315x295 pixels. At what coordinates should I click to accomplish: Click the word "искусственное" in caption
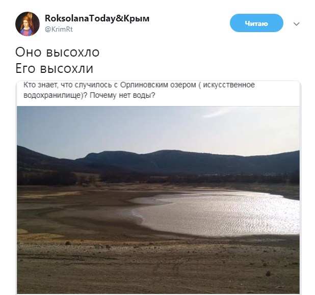[229, 85]
